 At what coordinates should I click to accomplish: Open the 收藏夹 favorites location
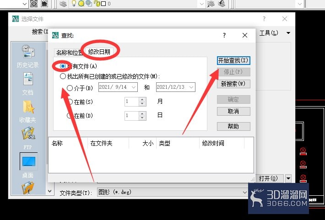pyautogui.click(x=28, y=111)
